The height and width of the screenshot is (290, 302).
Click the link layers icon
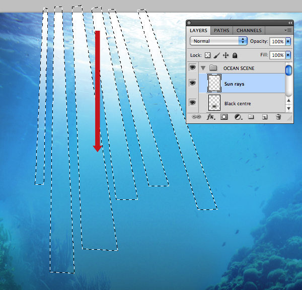[196, 117]
